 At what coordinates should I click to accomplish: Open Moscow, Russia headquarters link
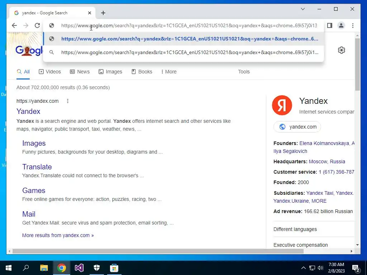pos(327,161)
